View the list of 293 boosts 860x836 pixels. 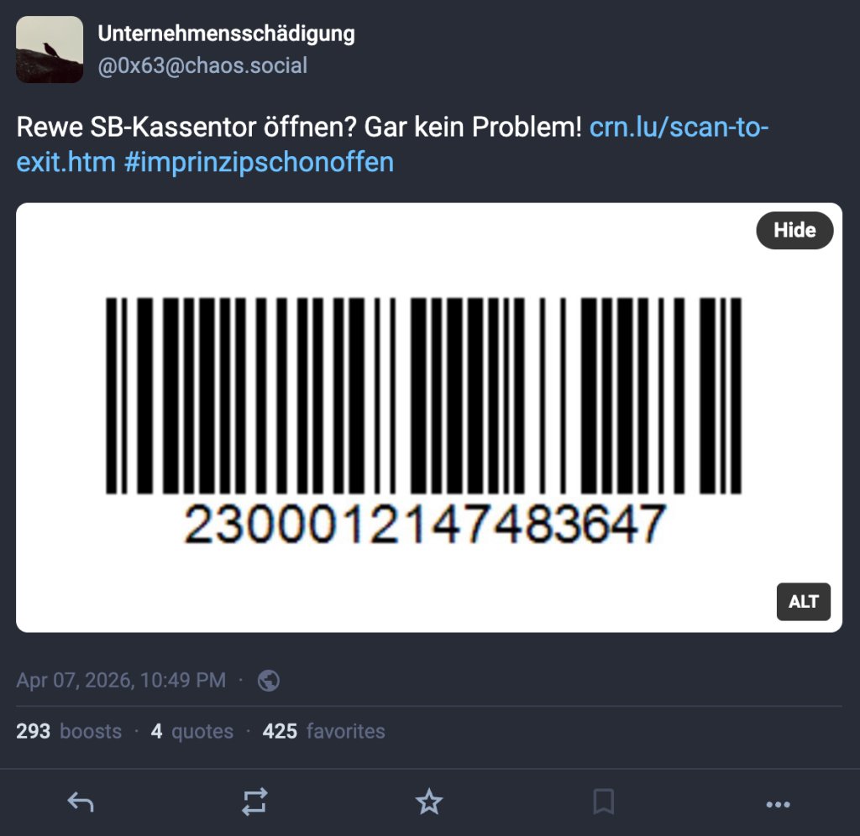tap(69, 731)
